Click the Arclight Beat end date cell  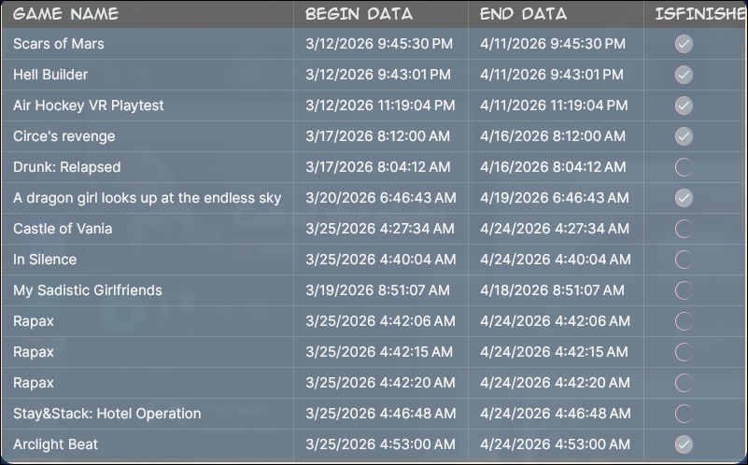pos(555,444)
